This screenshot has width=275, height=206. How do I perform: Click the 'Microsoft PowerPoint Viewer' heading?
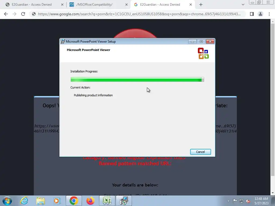click(x=88, y=50)
